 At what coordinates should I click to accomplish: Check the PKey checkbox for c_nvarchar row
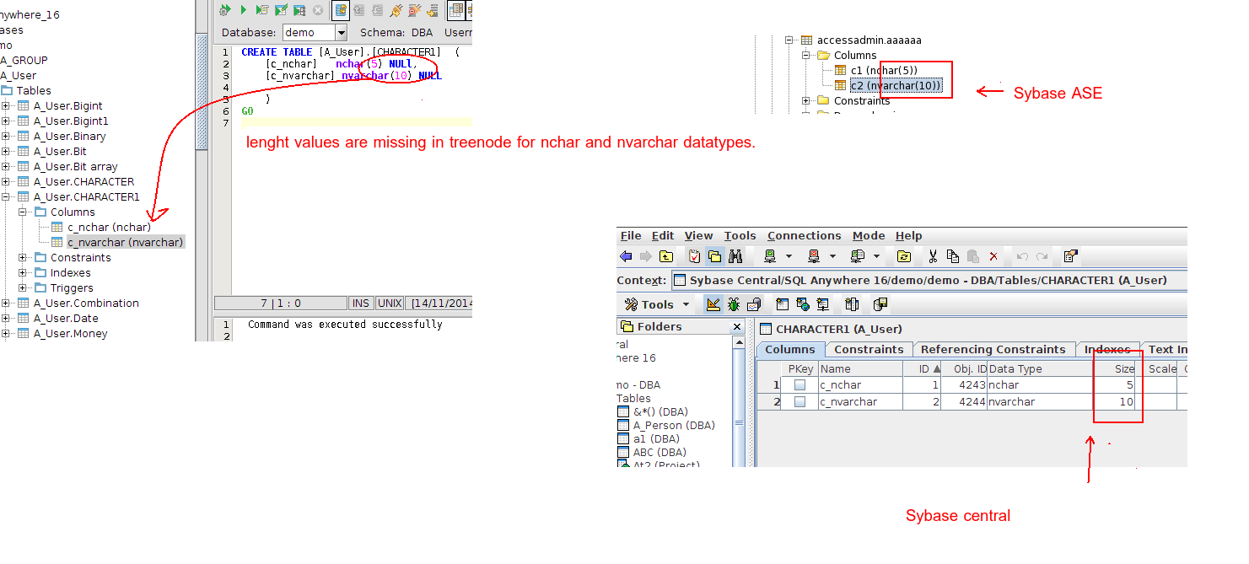(799, 402)
